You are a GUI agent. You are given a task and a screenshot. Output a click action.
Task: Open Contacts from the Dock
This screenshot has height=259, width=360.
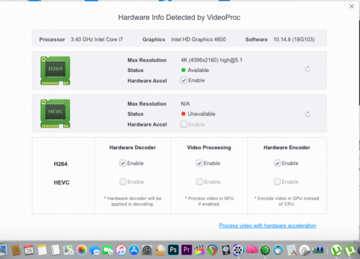pyautogui.click(x=16, y=250)
